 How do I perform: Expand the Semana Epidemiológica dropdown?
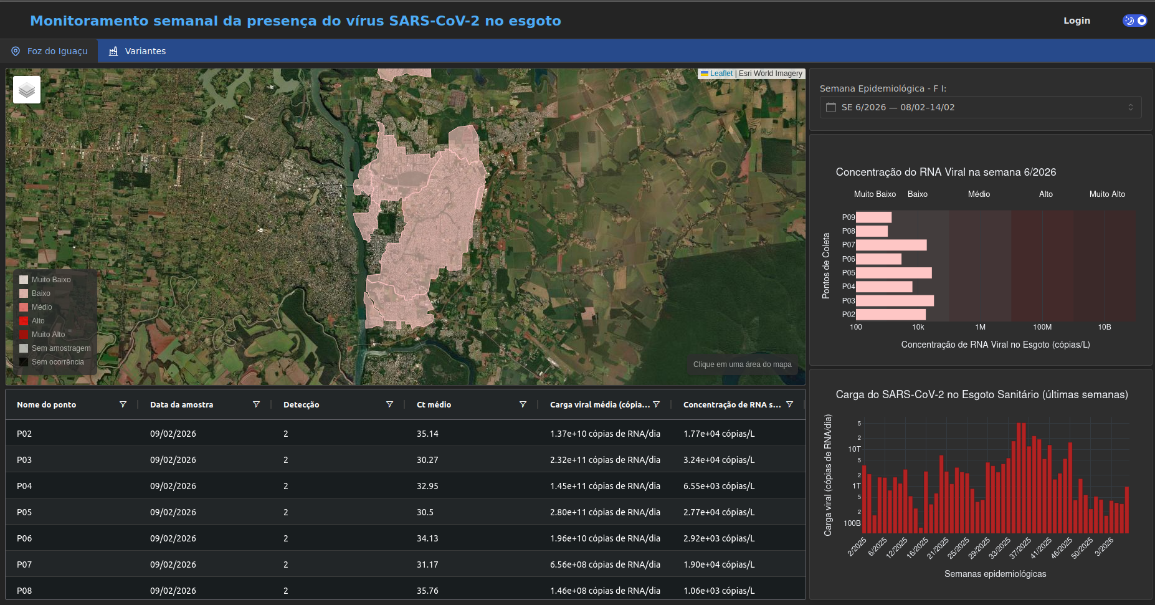(x=980, y=107)
